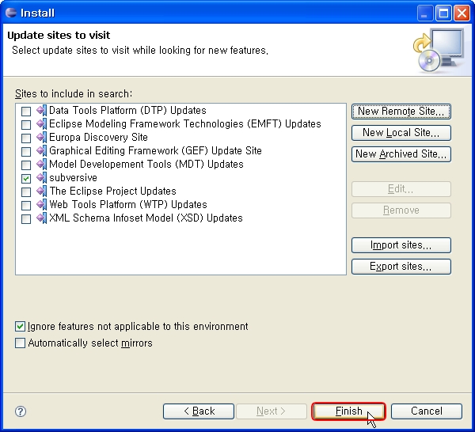Screen dimensions: 475x432
Task: Select 'Graphical Editing Framework (GEF) Update Site' text
Action: pos(155,151)
